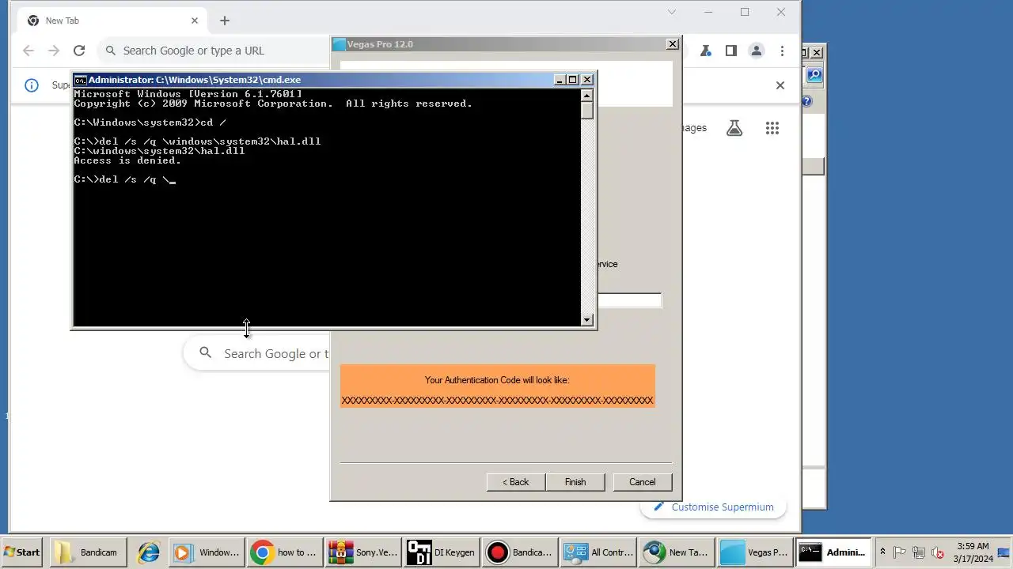Viewport: 1013px width, 569px height.
Task: Switch to the Chrome 'how to' taskbar item
Action: [285, 552]
